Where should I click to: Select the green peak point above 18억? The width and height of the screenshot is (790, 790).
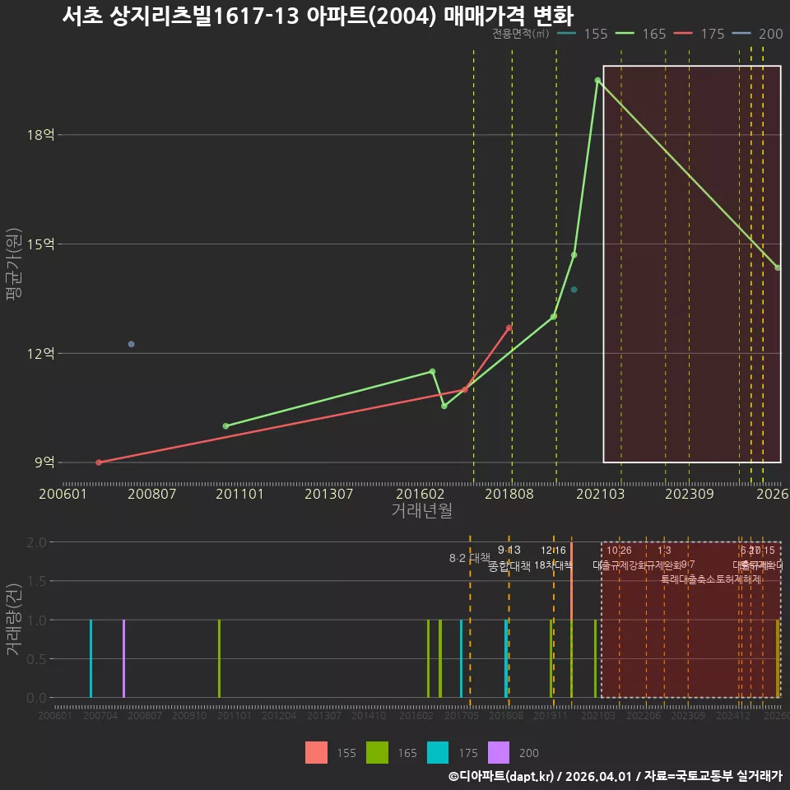[x=597, y=80]
